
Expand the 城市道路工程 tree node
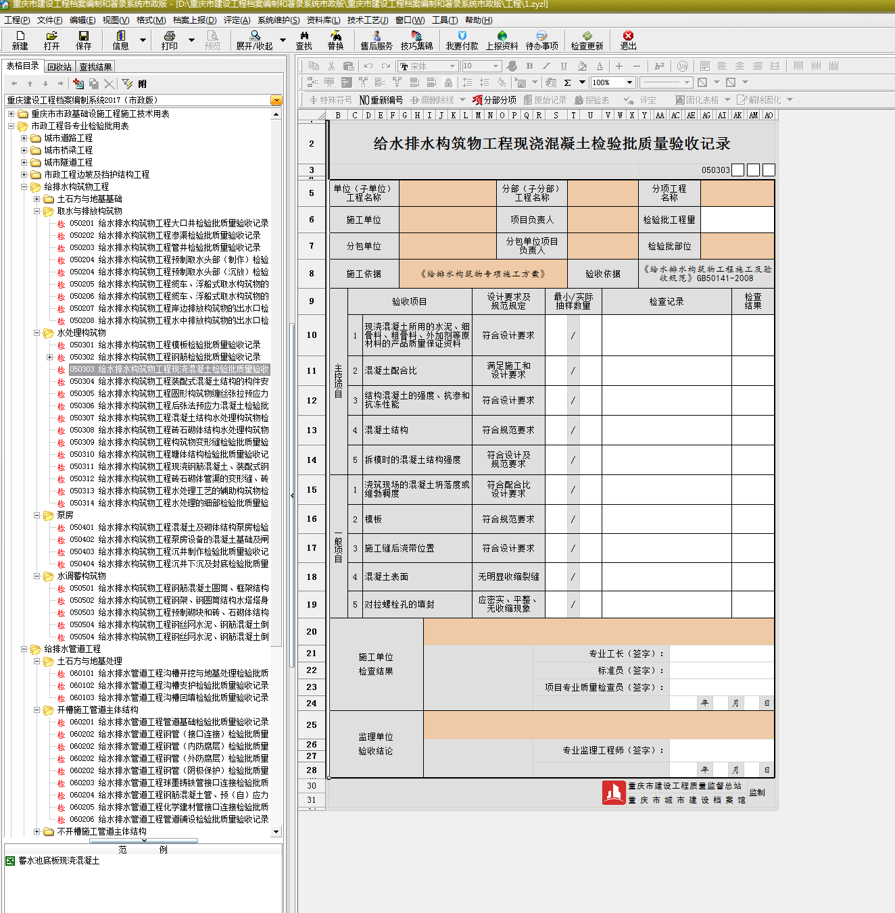tap(24, 138)
